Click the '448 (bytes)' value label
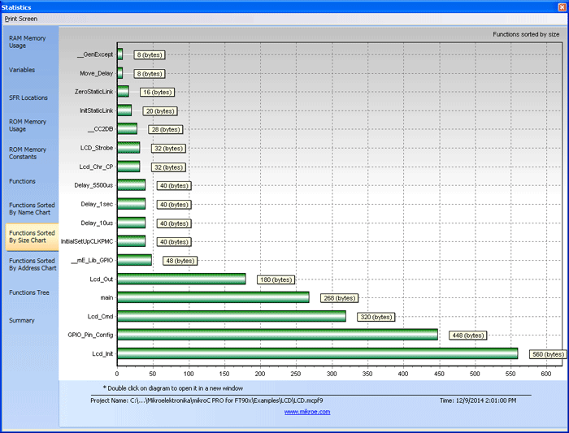This screenshot has height=433, width=569. click(467, 336)
